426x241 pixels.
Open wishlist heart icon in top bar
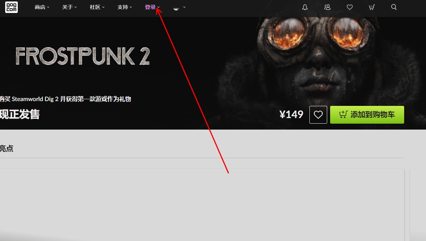point(350,7)
